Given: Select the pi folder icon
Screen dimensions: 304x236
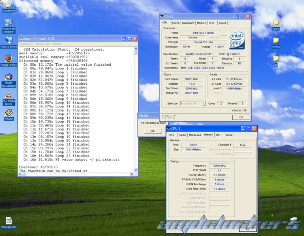Looking at the screenshot, I should [x=276, y=59].
